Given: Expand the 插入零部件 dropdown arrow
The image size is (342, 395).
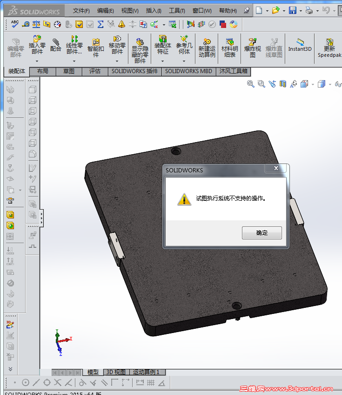Looking at the screenshot, I should [37, 61].
